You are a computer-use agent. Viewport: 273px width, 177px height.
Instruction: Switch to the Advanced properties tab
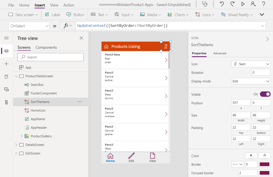point(220,53)
